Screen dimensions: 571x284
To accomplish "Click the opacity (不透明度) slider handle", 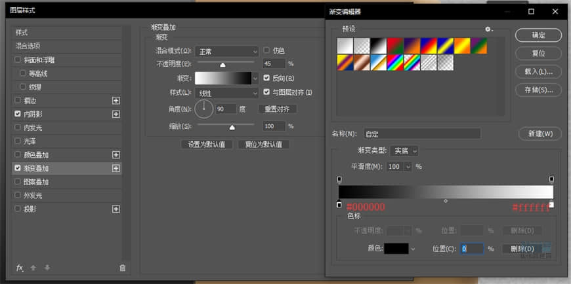I will [223, 65].
